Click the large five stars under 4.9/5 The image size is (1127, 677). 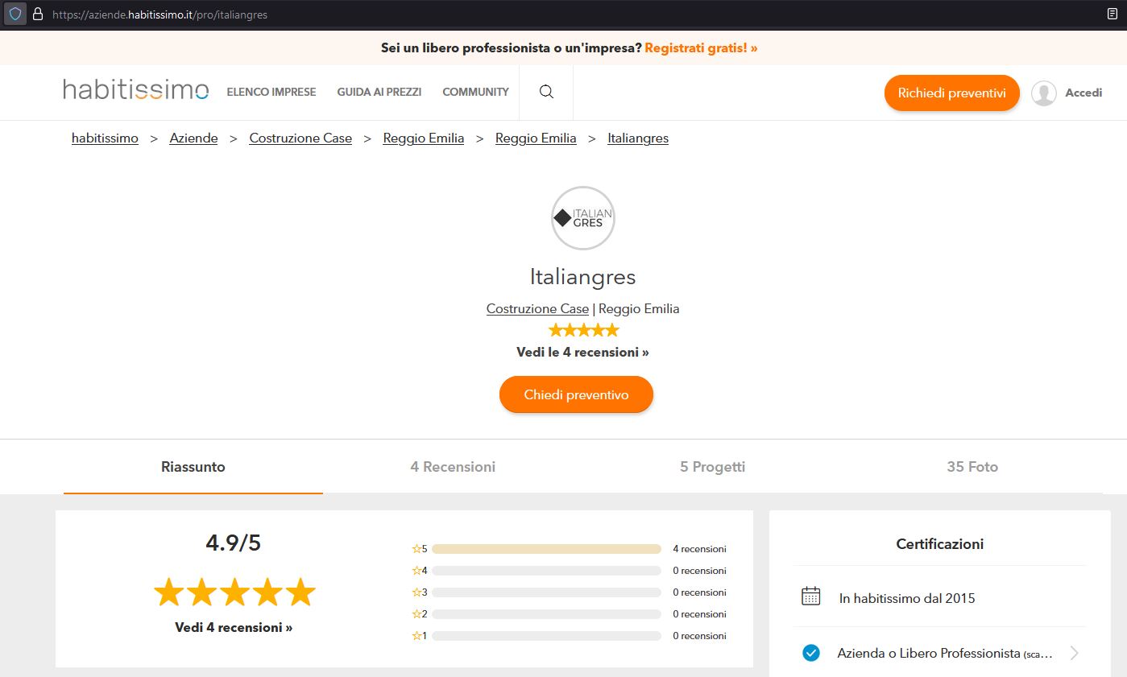234,592
